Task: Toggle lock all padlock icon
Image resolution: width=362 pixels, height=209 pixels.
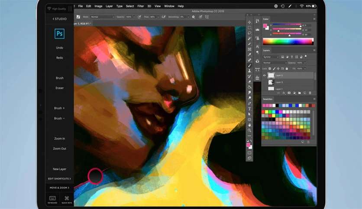Action: (287, 69)
